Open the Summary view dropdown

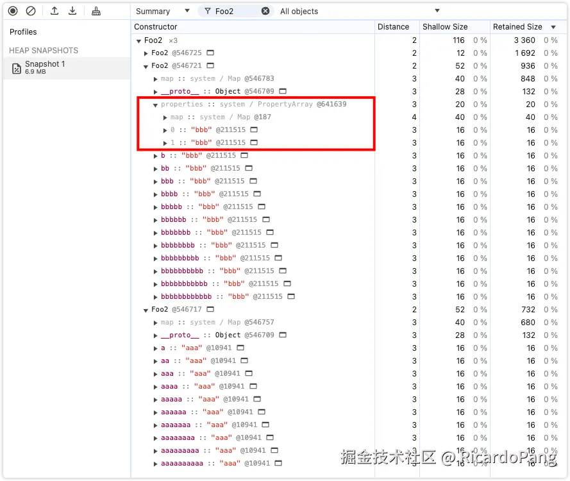point(162,11)
